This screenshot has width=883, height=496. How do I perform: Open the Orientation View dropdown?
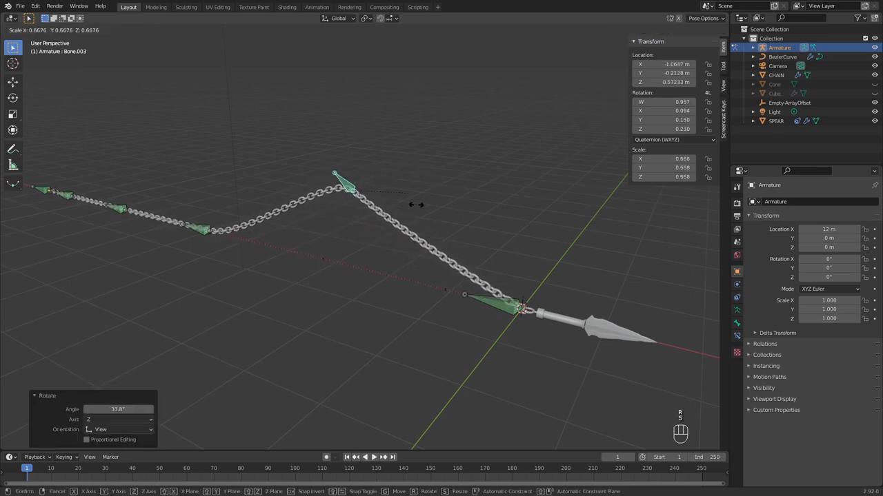coord(119,430)
